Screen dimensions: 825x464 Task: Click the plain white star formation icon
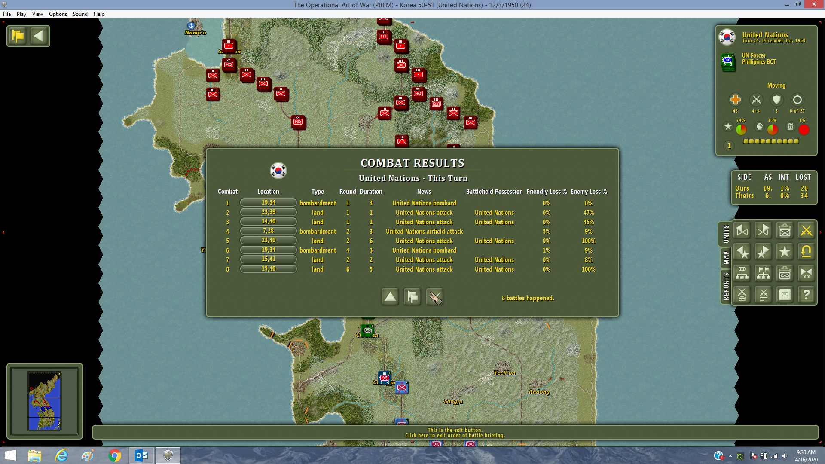click(x=785, y=252)
